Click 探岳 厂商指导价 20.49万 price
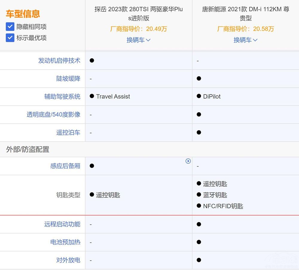The width and height of the screenshot is (299, 270). [x=138, y=29]
